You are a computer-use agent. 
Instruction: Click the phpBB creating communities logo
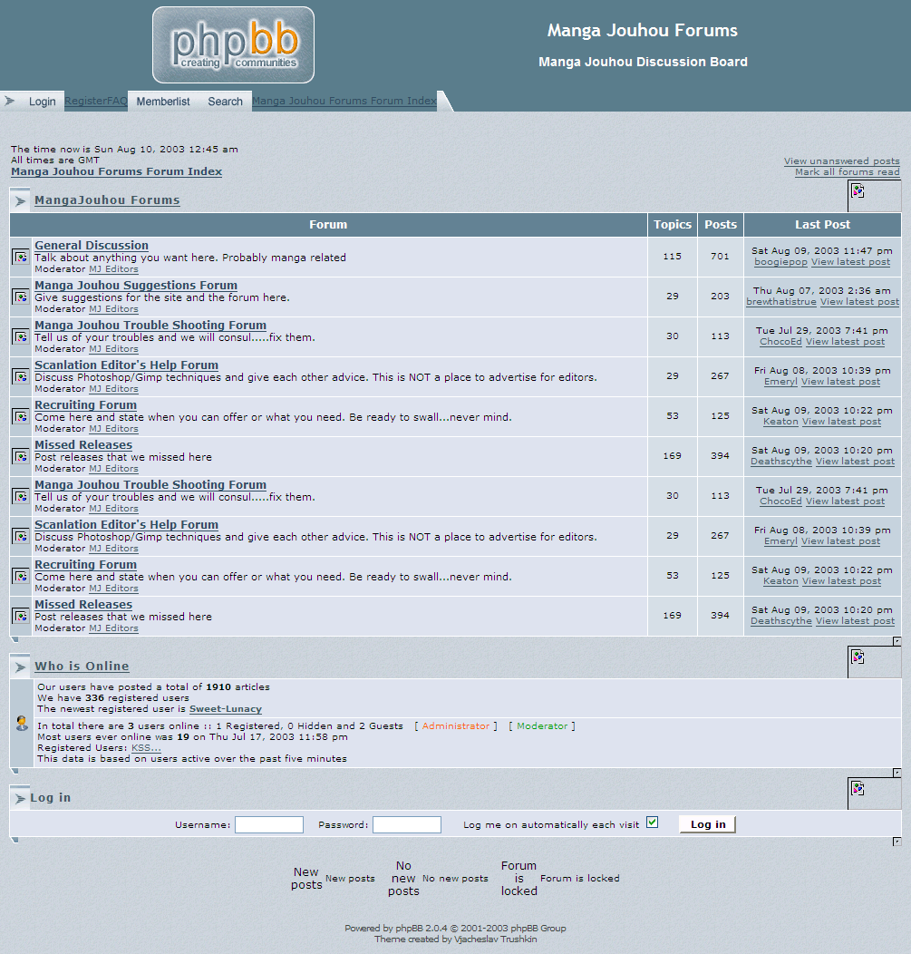(233, 45)
